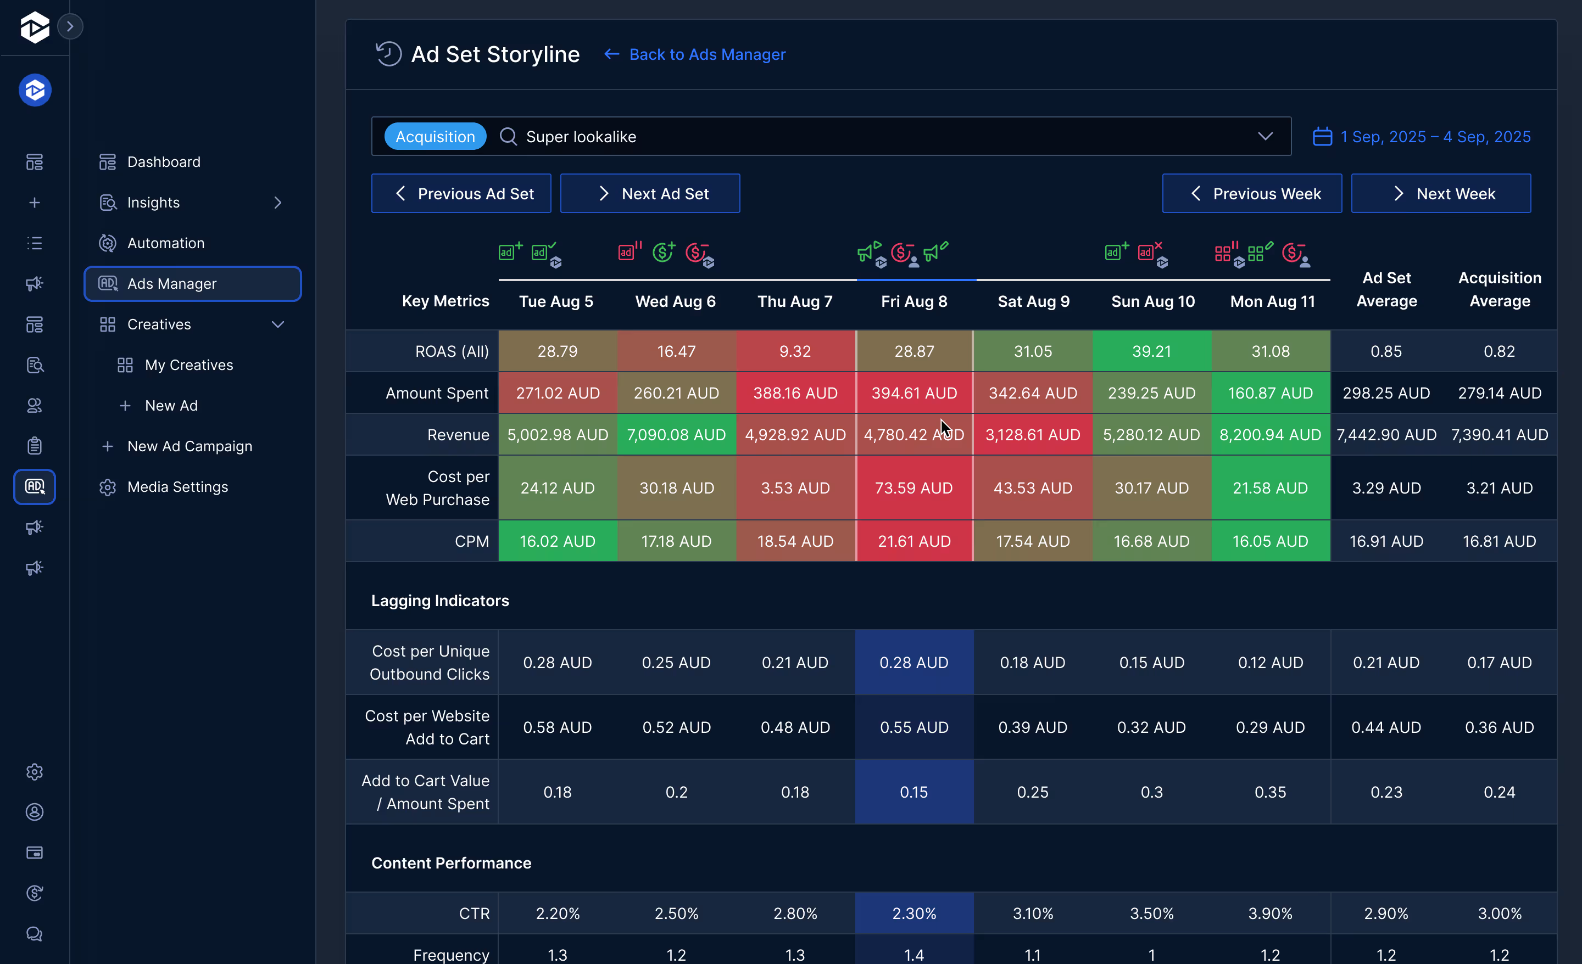Select Automation in the navigation menu
Image resolution: width=1582 pixels, height=964 pixels.
pyautogui.click(x=167, y=243)
